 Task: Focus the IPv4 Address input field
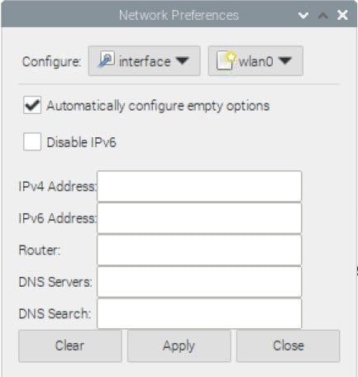tap(199, 187)
